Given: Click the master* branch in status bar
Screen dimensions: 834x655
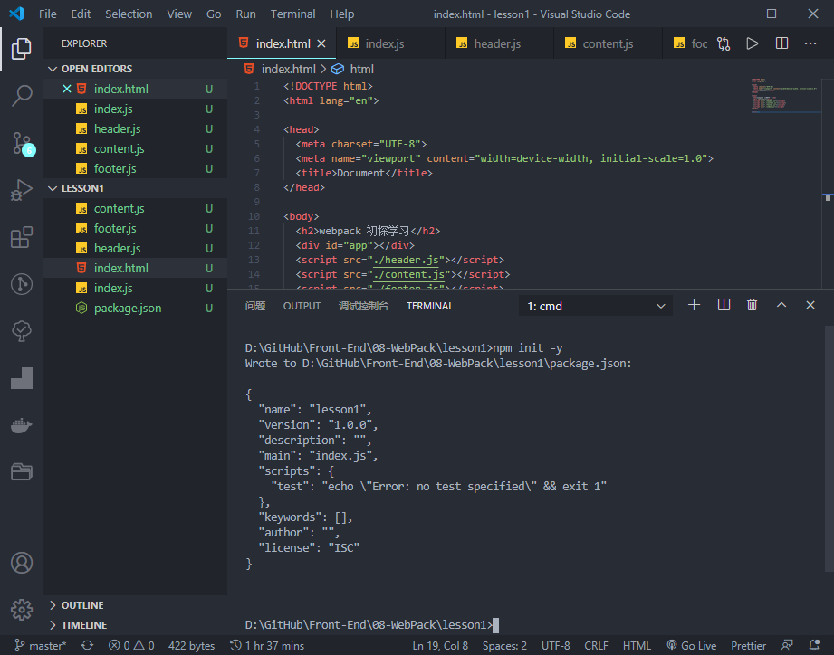Looking at the screenshot, I should (x=41, y=645).
